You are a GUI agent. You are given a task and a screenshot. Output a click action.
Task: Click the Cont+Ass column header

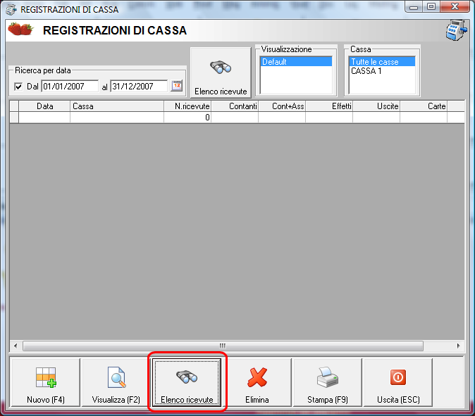pyautogui.click(x=282, y=106)
